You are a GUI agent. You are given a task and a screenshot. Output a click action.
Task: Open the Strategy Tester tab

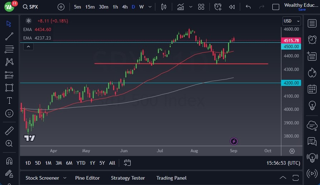(x=128, y=178)
